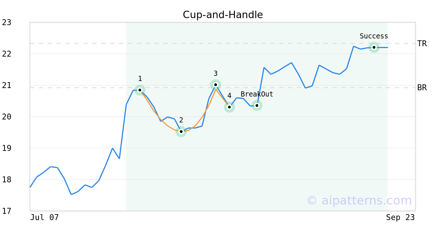Click the 19 price axis label
This screenshot has height=233, width=445.
click(x=7, y=148)
